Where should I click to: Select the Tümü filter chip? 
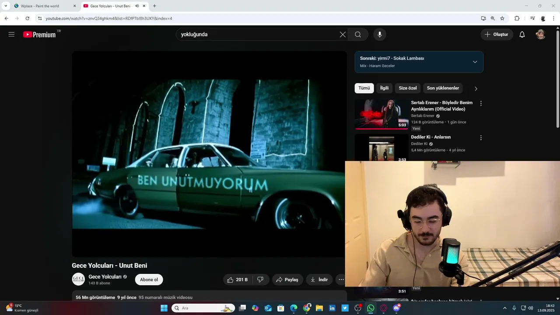364,88
